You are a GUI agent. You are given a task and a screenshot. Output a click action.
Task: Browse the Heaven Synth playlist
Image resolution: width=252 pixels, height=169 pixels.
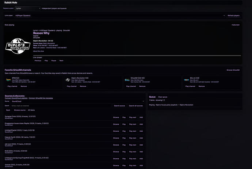[116, 138]
